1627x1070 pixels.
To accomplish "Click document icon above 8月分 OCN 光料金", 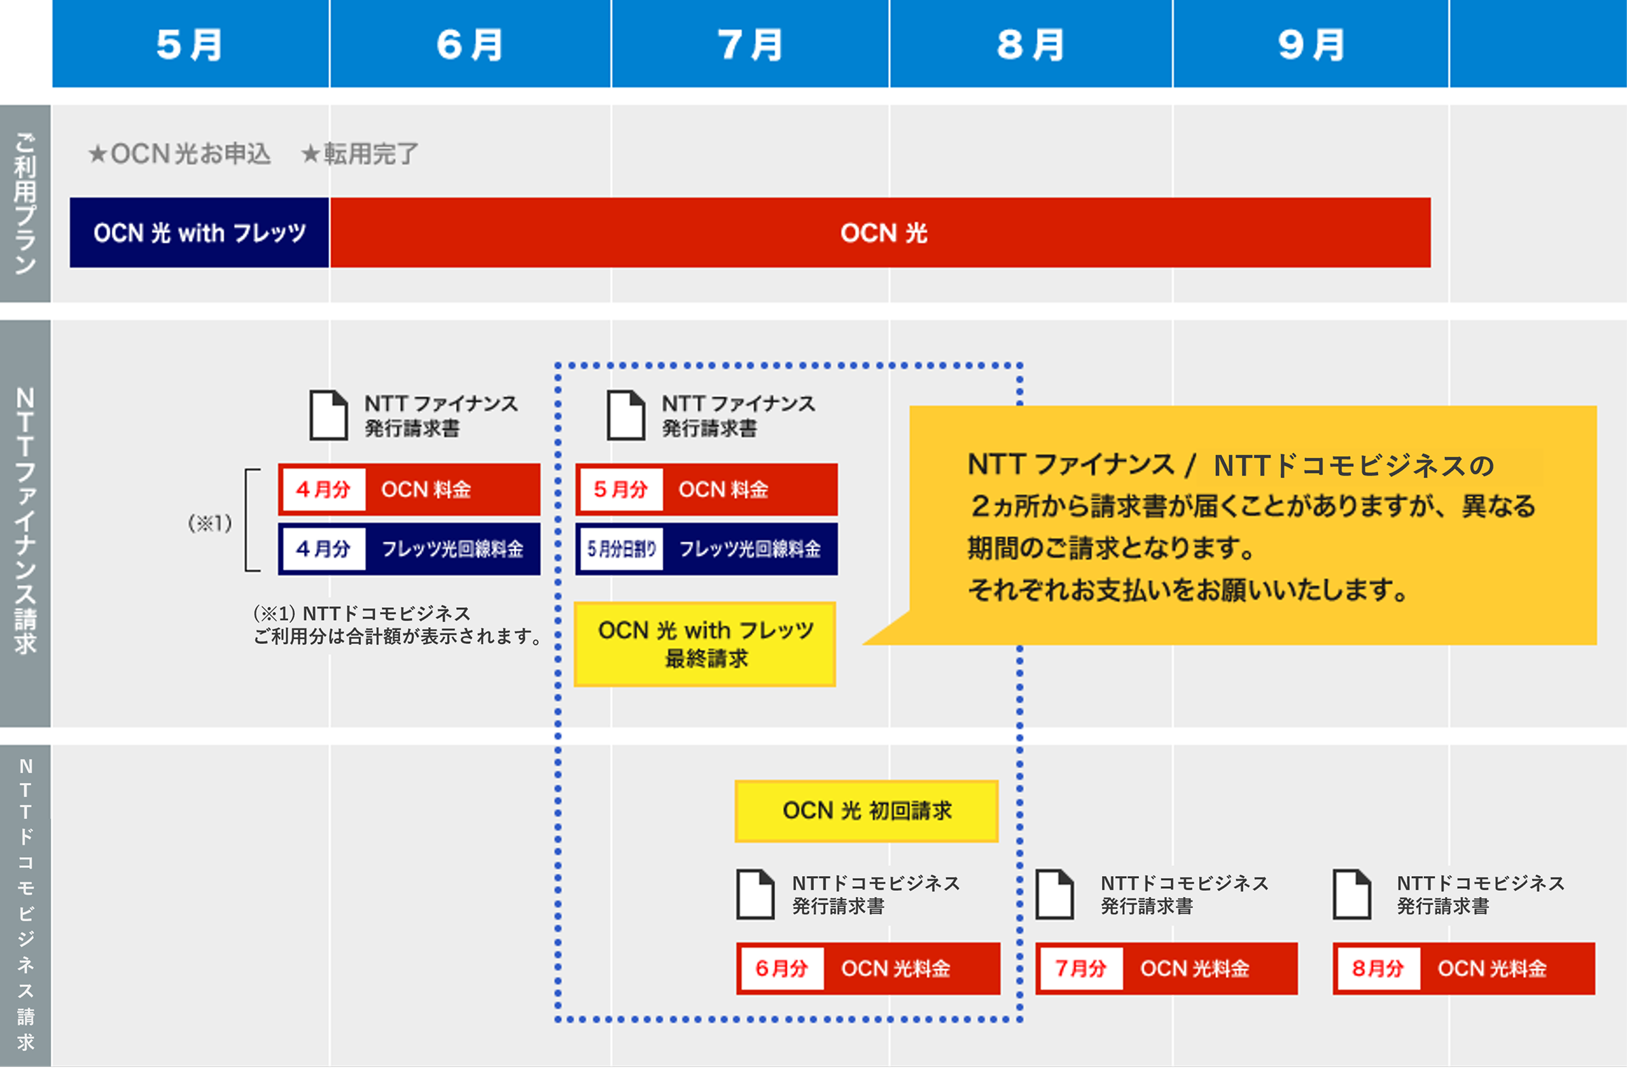I will coord(1352,894).
